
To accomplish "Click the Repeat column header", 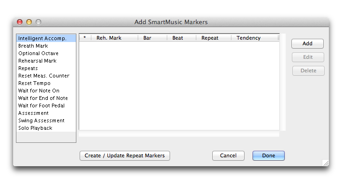I will (x=214, y=38).
